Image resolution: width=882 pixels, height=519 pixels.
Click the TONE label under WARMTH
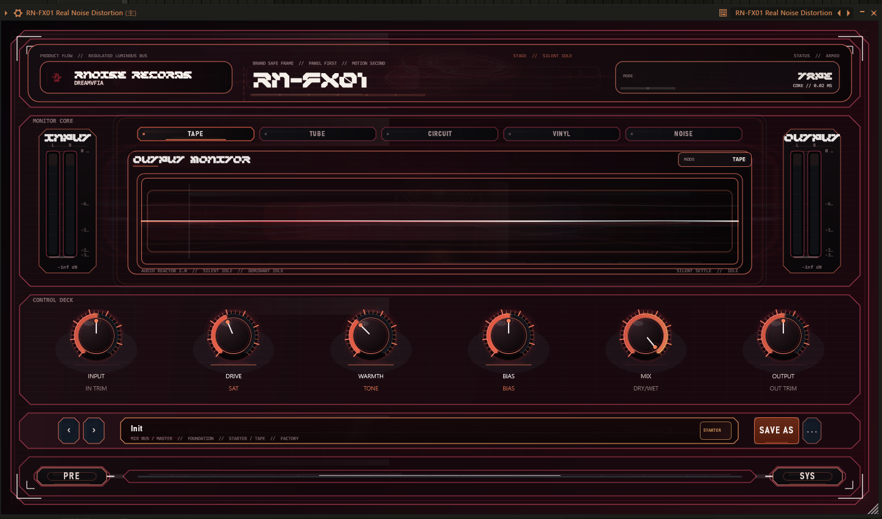pyautogui.click(x=371, y=389)
